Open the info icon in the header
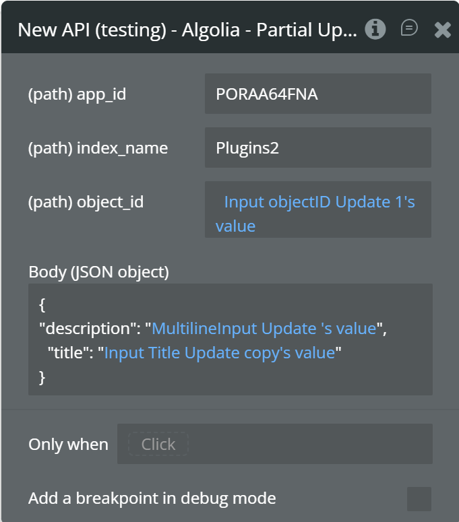This screenshot has width=459, height=522. 375,29
